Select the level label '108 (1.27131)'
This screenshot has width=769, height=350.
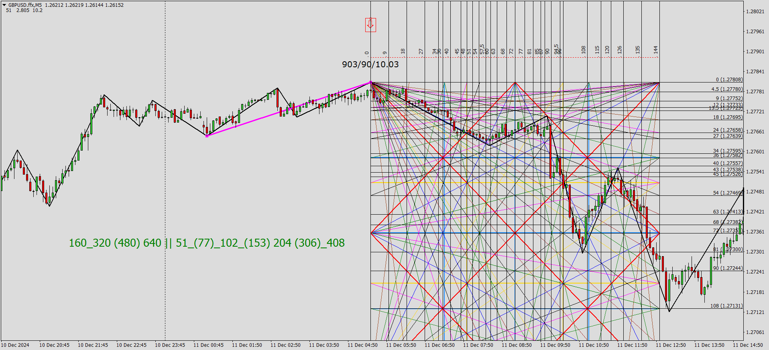[726, 306]
